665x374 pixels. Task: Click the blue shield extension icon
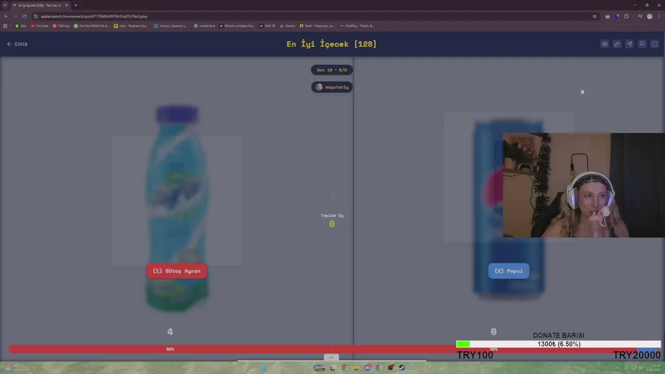[x=617, y=16]
